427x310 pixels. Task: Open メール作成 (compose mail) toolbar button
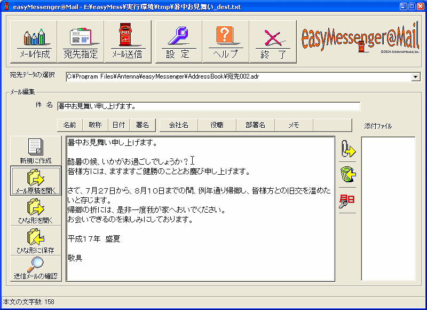pyautogui.click(x=34, y=42)
